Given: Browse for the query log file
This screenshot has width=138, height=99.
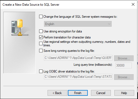Looking at the screenshot, I should [124, 58].
